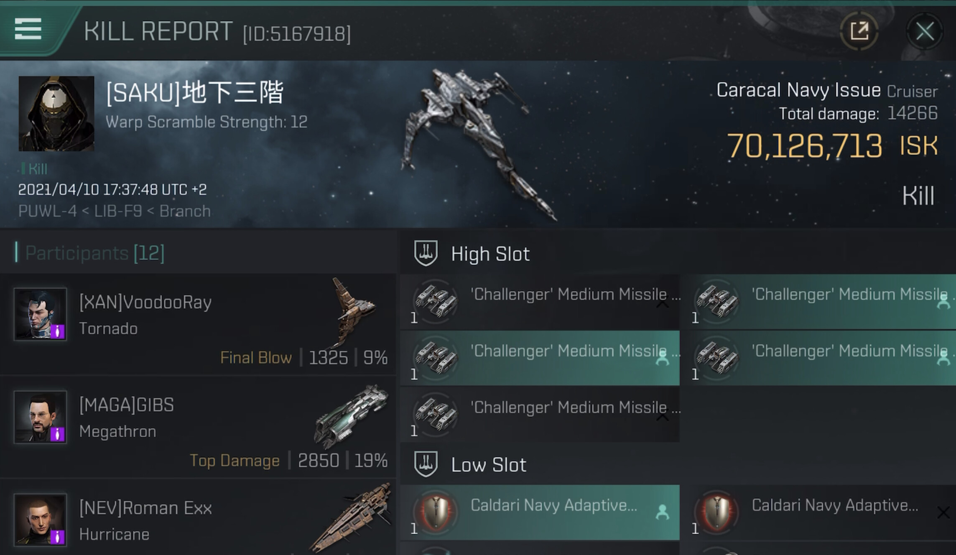Click the share kill report icon
Screen dimensions: 956x555
[x=859, y=31]
